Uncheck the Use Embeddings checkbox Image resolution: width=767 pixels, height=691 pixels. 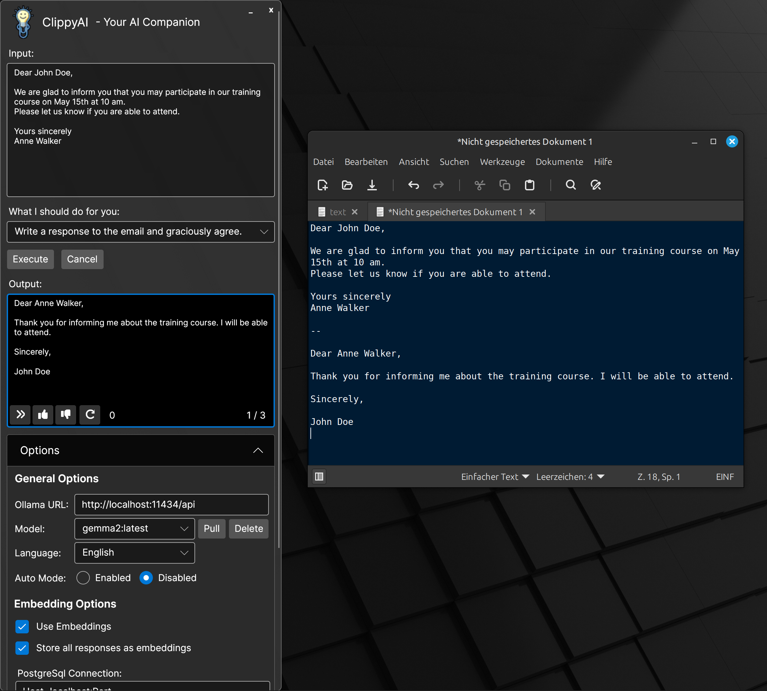22,626
